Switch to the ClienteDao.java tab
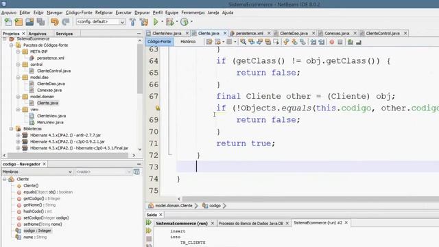Viewport: 439px width, 247px height. pos(294,34)
